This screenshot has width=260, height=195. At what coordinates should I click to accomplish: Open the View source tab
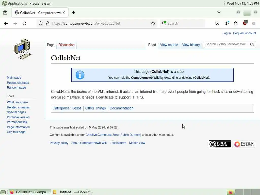(x=169, y=45)
